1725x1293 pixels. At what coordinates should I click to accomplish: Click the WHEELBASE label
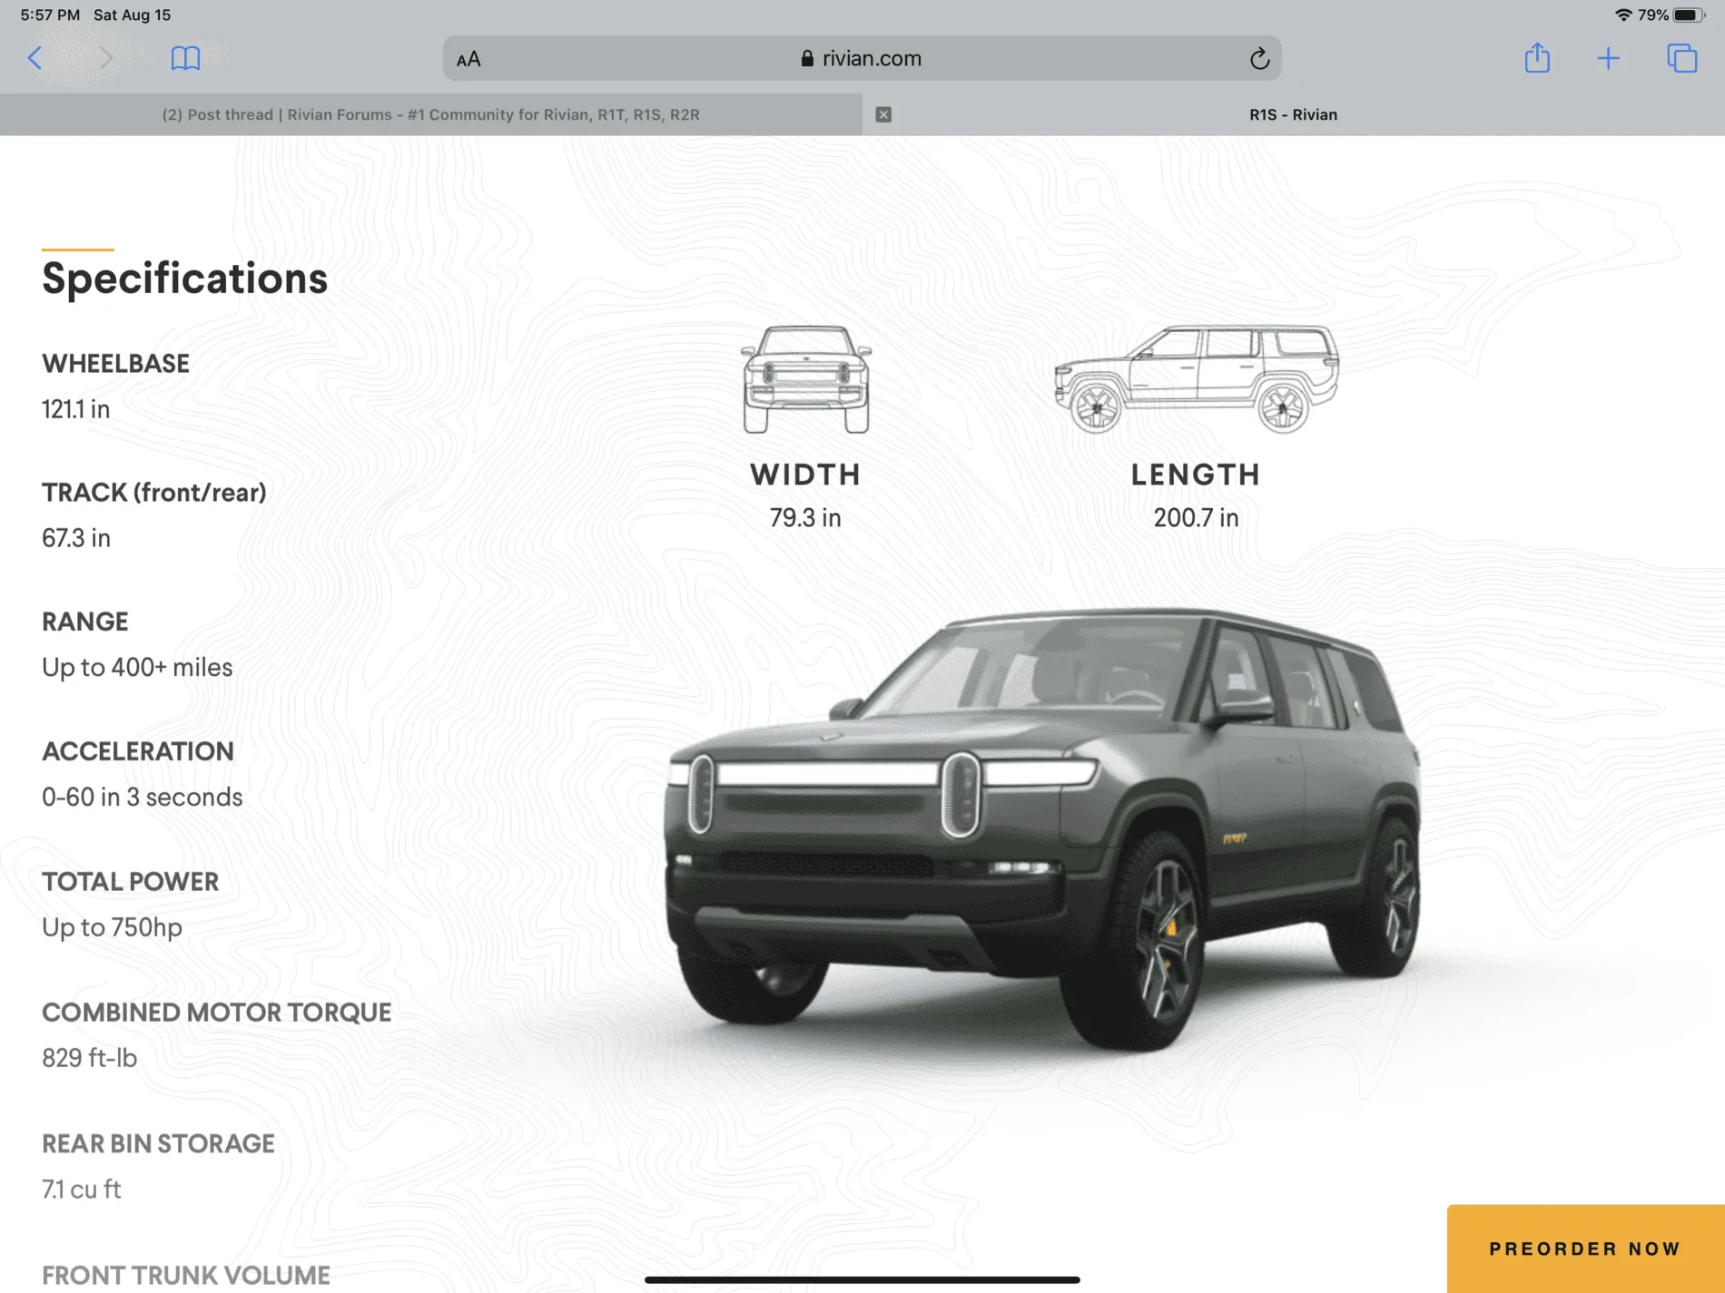point(115,363)
